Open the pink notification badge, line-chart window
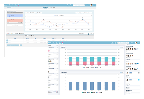The height and width of the screenshot is (99, 144). click(19, 5)
